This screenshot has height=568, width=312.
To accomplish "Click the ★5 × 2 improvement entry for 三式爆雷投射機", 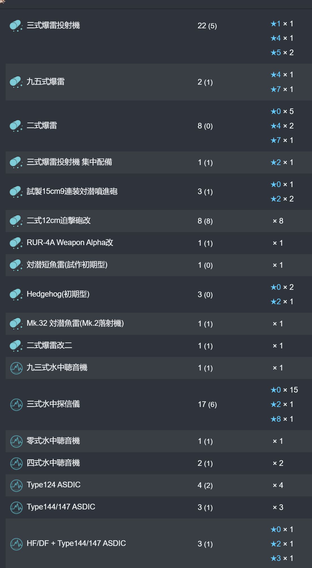I will [x=282, y=53].
